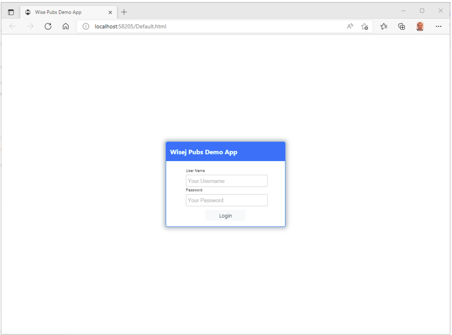Viewport: 452px width, 335px height.
Task: Focus the Your Username field
Action: pos(226,181)
